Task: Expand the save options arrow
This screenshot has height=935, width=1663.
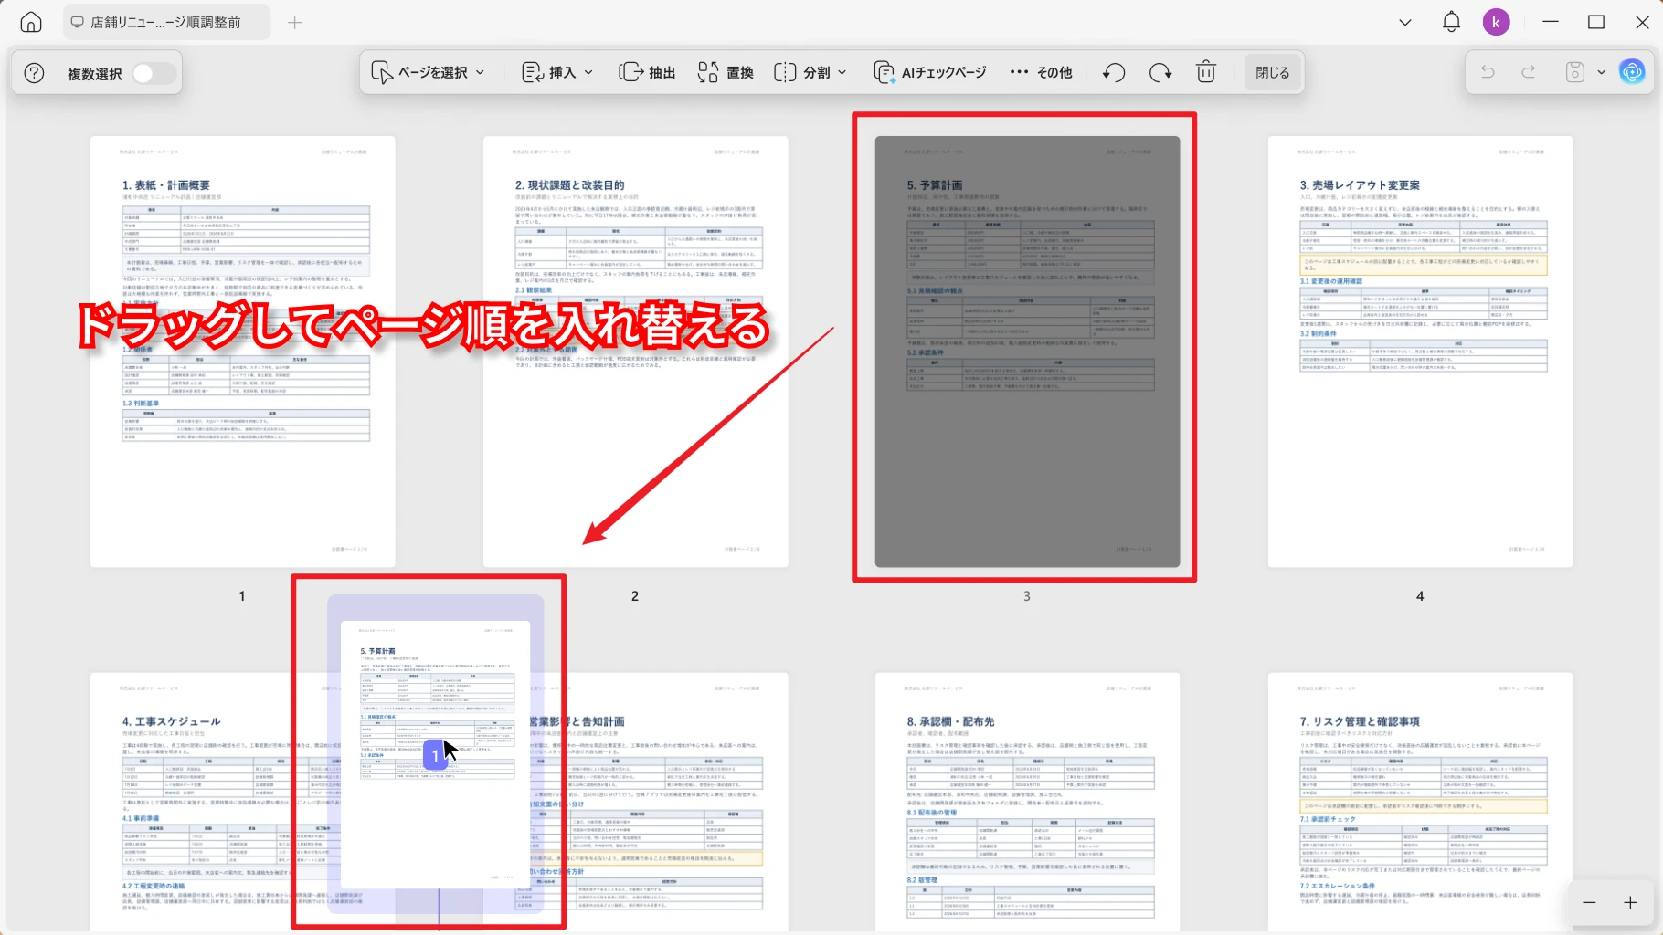Action: (x=1601, y=72)
